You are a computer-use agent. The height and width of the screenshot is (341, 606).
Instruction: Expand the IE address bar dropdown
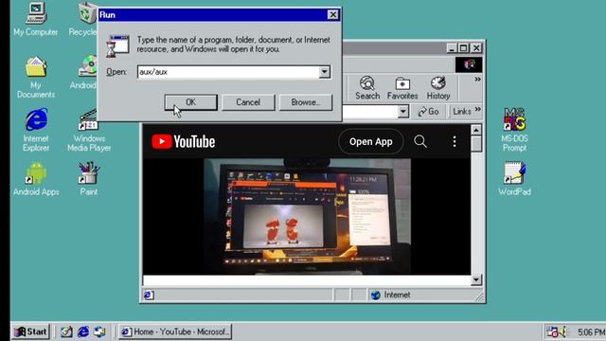[402, 112]
